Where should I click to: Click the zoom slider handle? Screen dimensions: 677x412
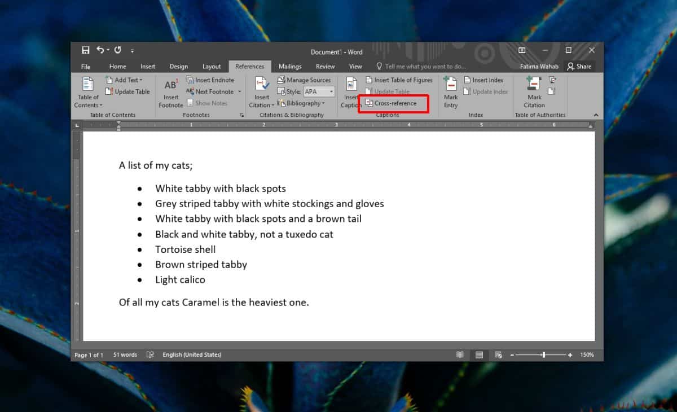(x=543, y=355)
